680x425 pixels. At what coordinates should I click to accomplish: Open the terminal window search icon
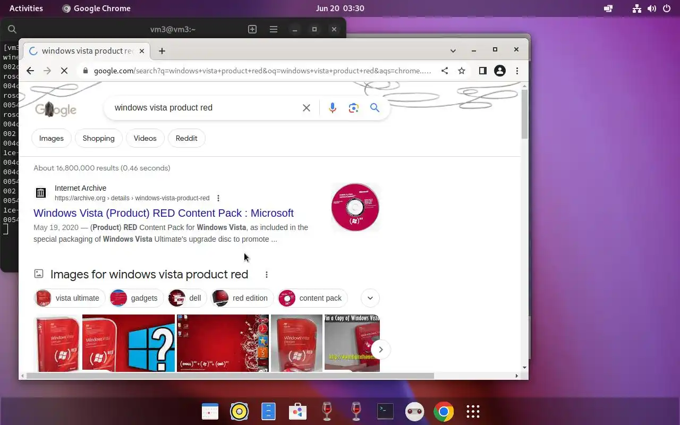(x=12, y=29)
